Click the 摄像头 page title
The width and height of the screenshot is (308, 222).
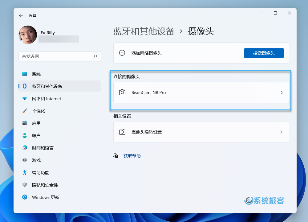pyautogui.click(x=201, y=31)
